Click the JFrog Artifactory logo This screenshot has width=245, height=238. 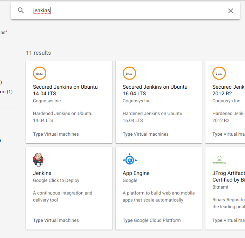point(219,160)
